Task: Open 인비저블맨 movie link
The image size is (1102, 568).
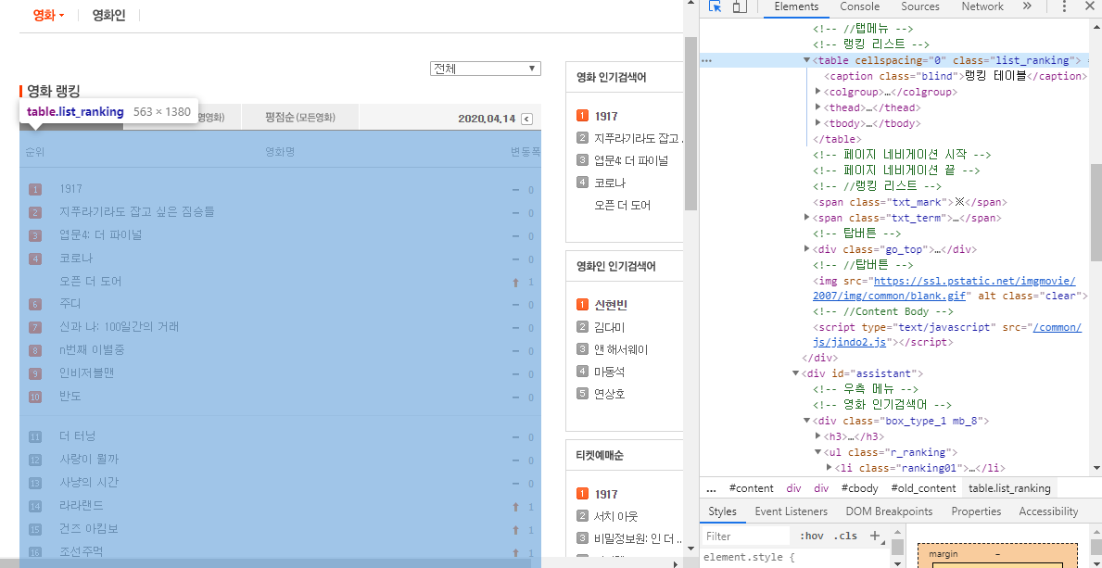Action: coord(86,372)
